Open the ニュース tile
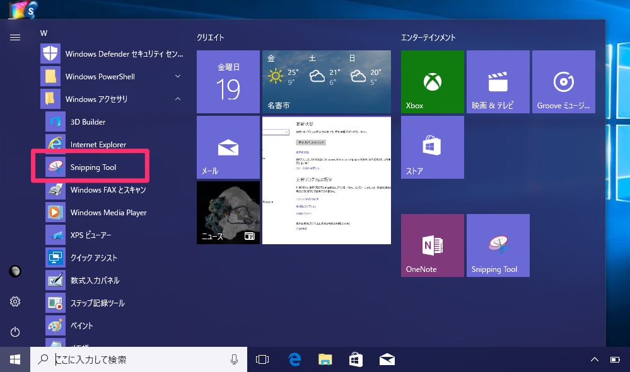630x372 pixels. [228, 213]
